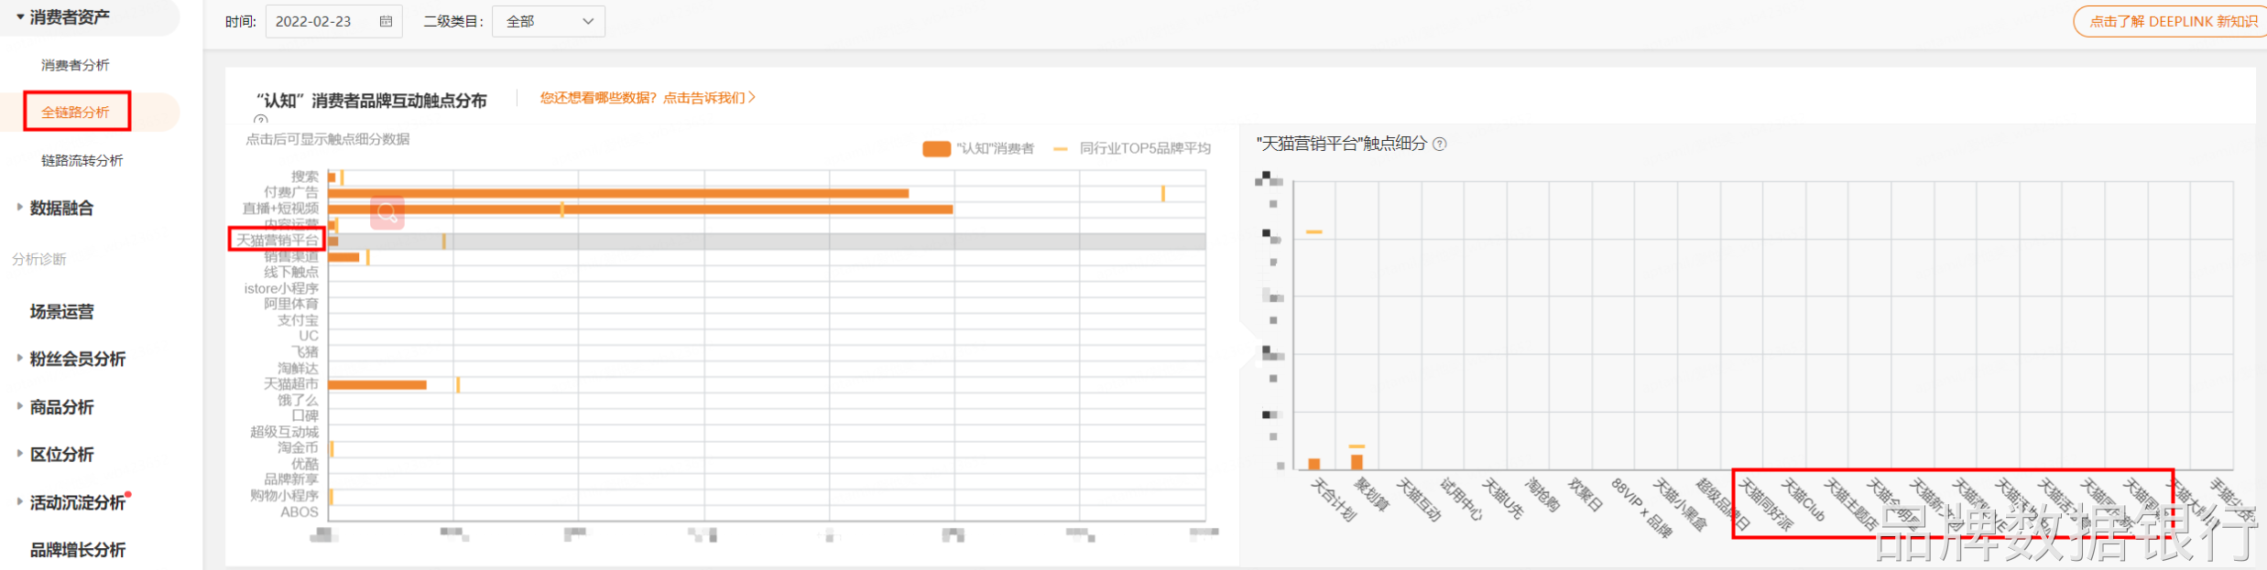
Task: Toggle the "认知"消费者 legend swatch
Action: point(936,148)
